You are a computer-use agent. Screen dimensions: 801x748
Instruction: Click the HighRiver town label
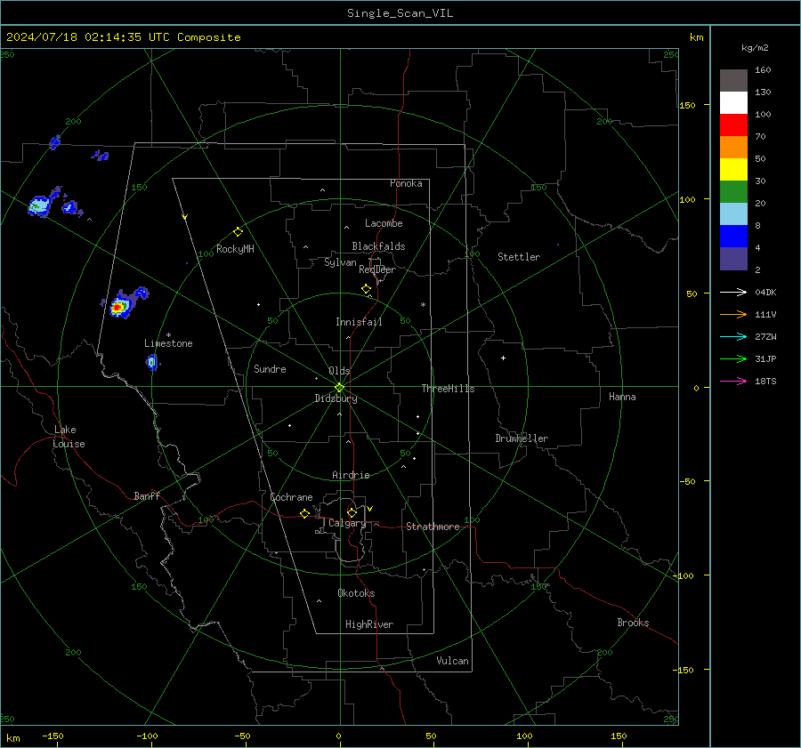tap(369, 624)
